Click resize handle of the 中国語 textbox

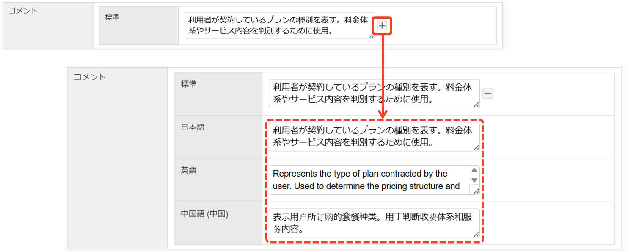point(477,234)
